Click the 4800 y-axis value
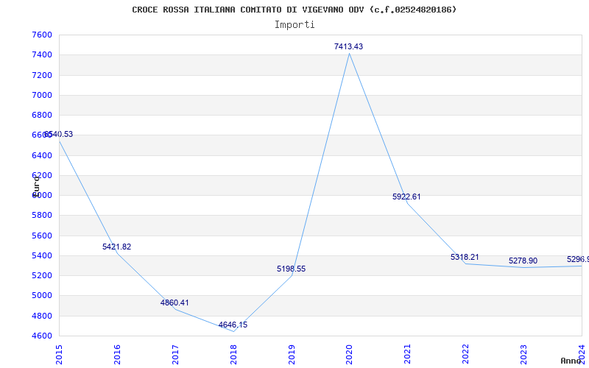589x368 pixels. (42, 316)
